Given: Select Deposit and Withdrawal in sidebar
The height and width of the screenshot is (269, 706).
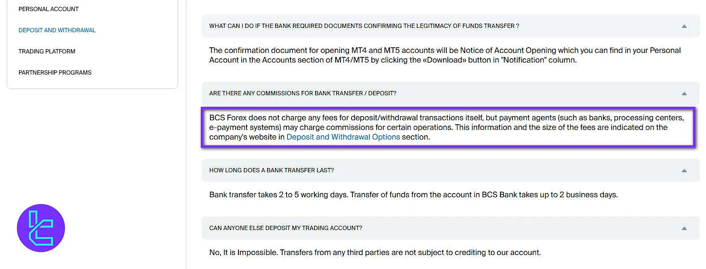Looking at the screenshot, I should pyautogui.click(x=57, y=30).
